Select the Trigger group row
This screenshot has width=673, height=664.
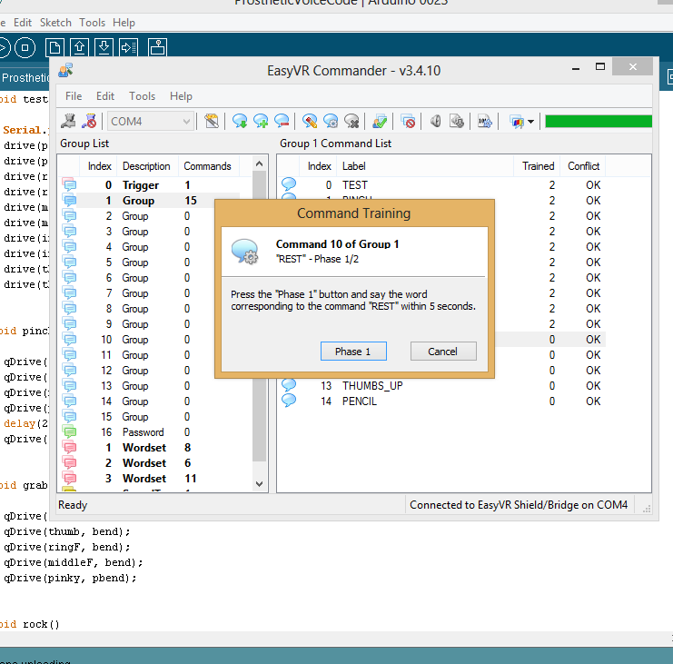point(150,185)
